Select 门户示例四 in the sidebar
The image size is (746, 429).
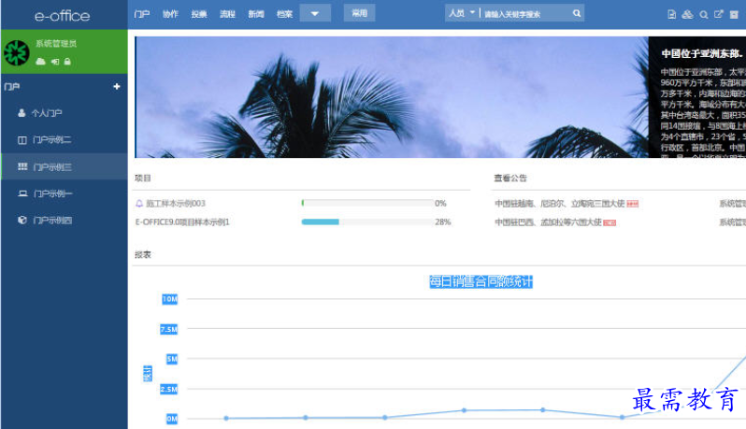pos(51,221)
